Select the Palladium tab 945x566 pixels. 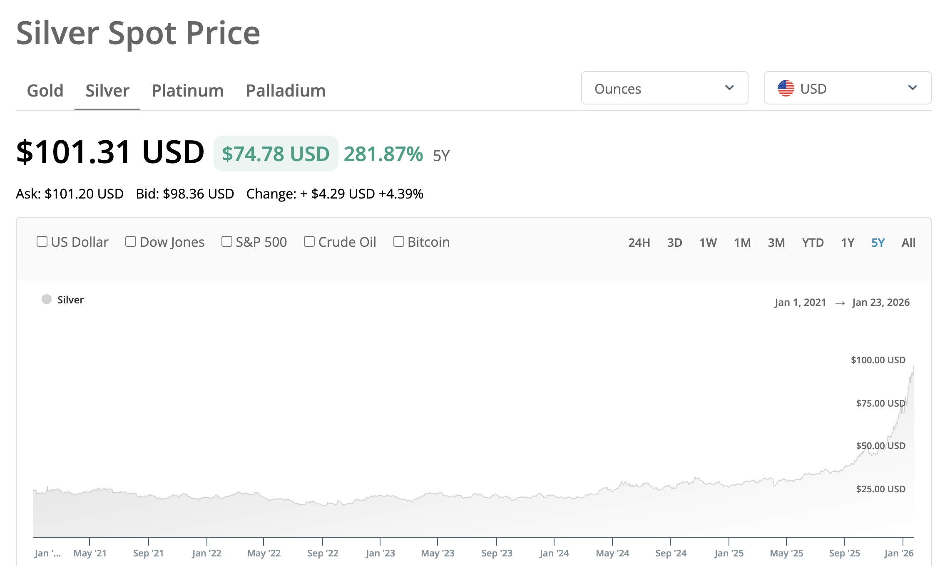[x=286, y=91]
